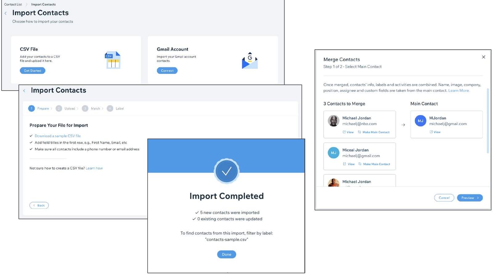Screen dimensions: 493x274
Task: Click the "contacts-sample.csv" label text
Action: (x=226, y=239)
